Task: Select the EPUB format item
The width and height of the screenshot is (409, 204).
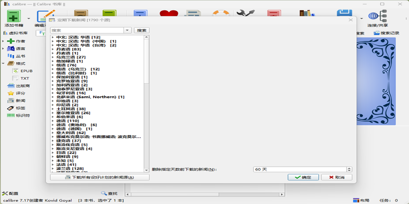Action: [x=22, y=71]
